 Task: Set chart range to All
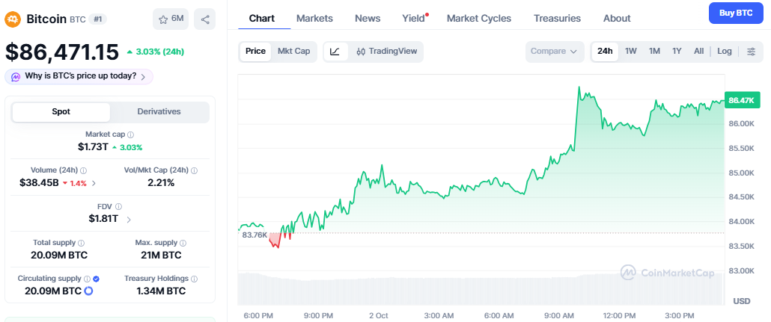click(698, 51)
